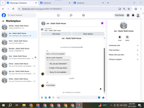Show hidden system tray icons

[111, 105]
